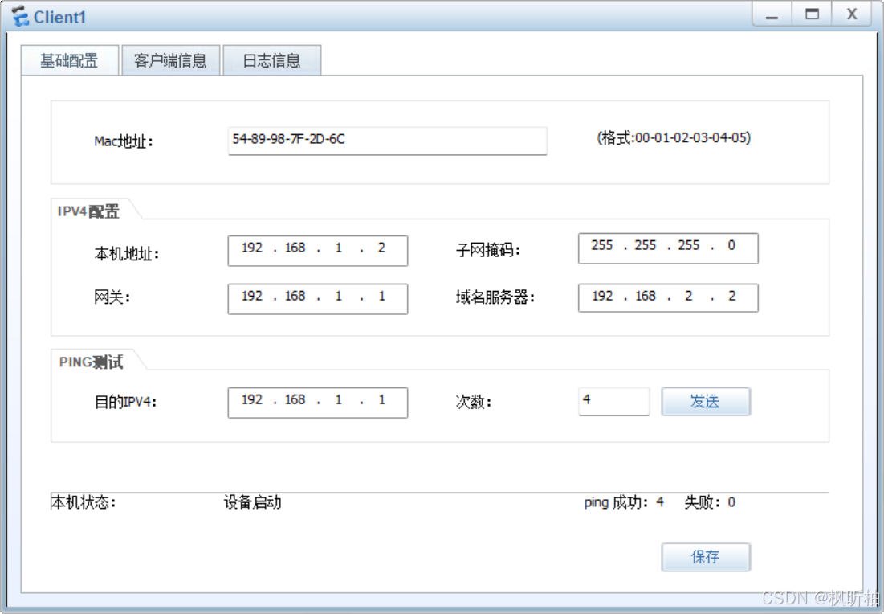Click the Mac地址: label

(x=124, y=141)
